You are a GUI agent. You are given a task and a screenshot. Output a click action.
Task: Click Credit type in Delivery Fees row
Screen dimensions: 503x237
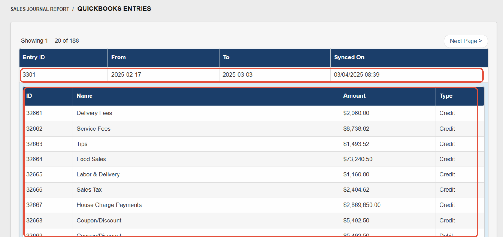[x=447, y=113]
